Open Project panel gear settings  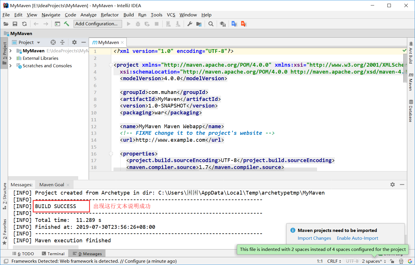[74, 42]
